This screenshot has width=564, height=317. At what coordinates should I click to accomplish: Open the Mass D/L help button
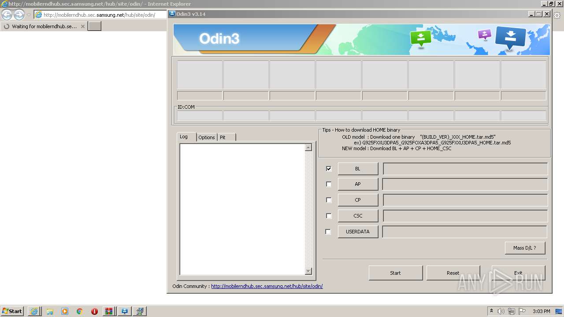pos(525,248)
